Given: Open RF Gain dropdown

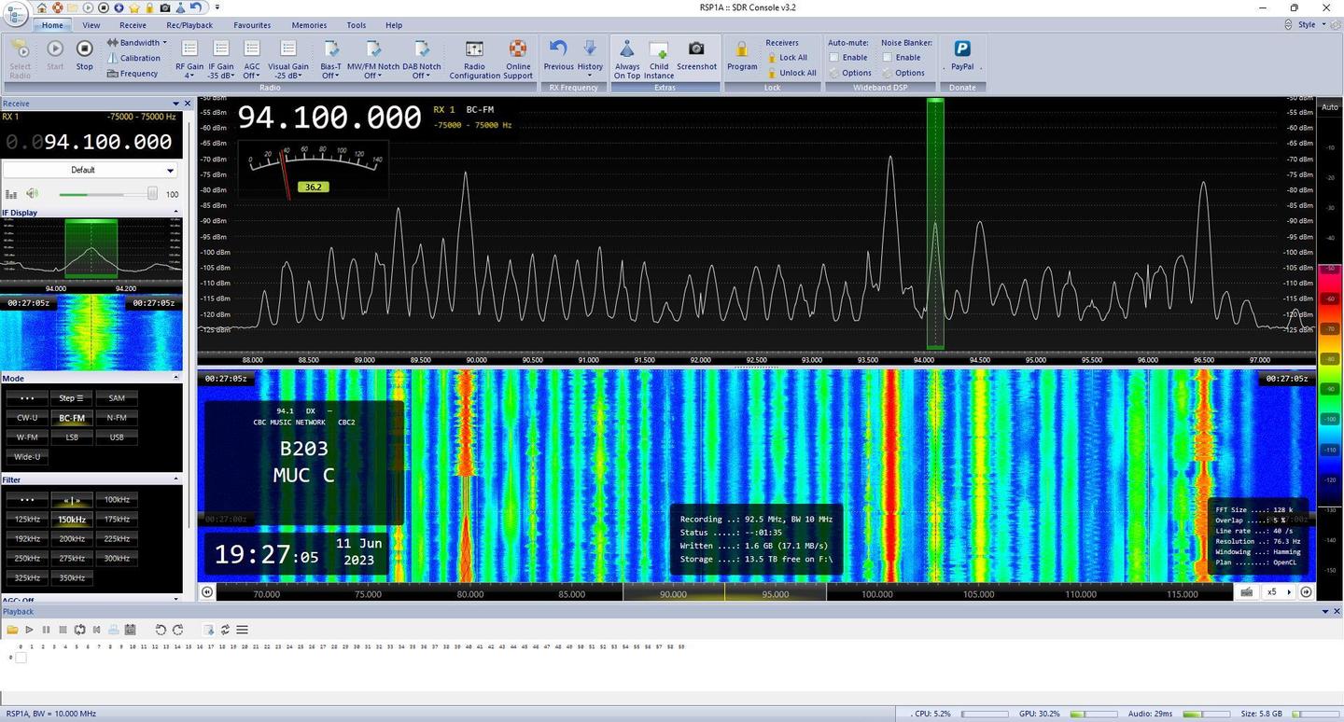Looking at the screenshot, I should click(189, 58).
